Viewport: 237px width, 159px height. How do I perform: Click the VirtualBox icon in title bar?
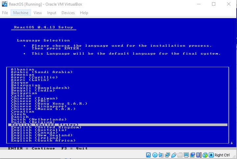(x=5, y=4)
